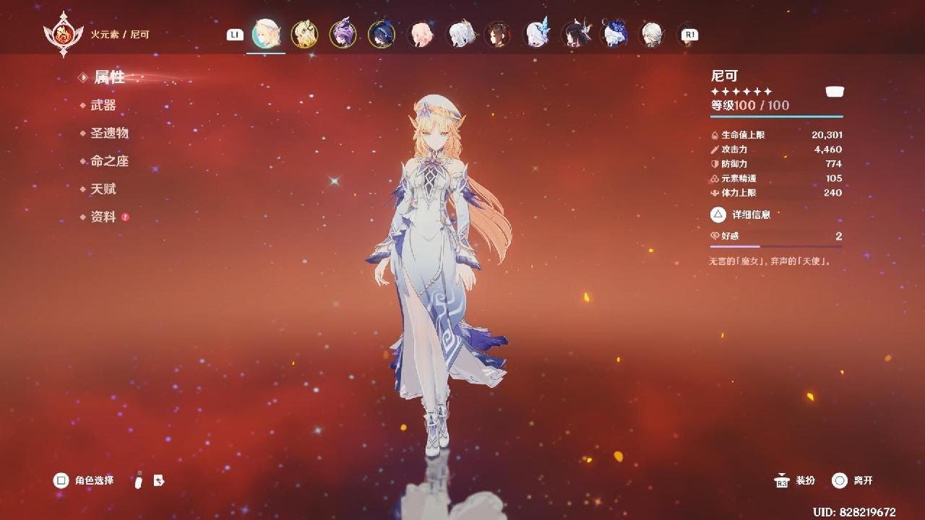This screenshot has width=925, height=520.
Task: Select the purple-haired character portrait
Action: coord(343,34)
